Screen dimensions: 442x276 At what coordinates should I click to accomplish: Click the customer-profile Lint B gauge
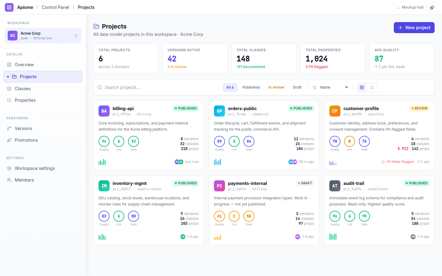point(350,141)
